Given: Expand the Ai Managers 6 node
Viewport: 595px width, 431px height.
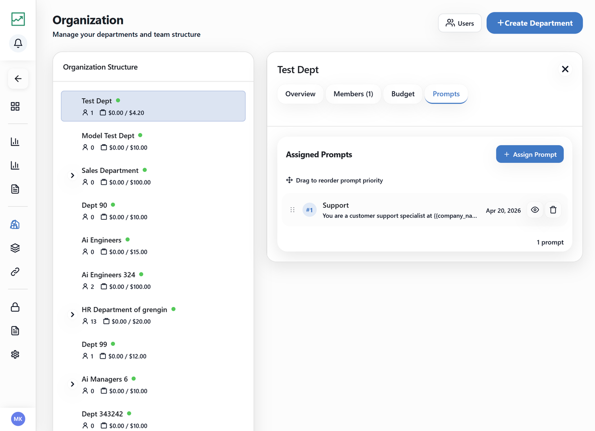Looking at the screenshot, I should coord(72,384).
